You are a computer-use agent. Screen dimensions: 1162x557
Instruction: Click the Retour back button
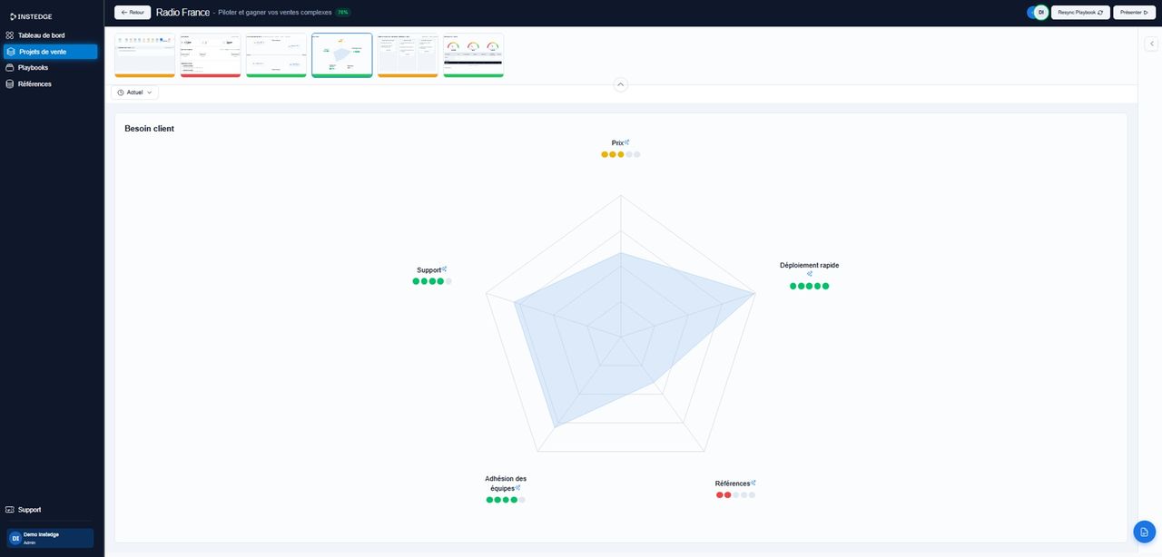click(x=133, y=13)
